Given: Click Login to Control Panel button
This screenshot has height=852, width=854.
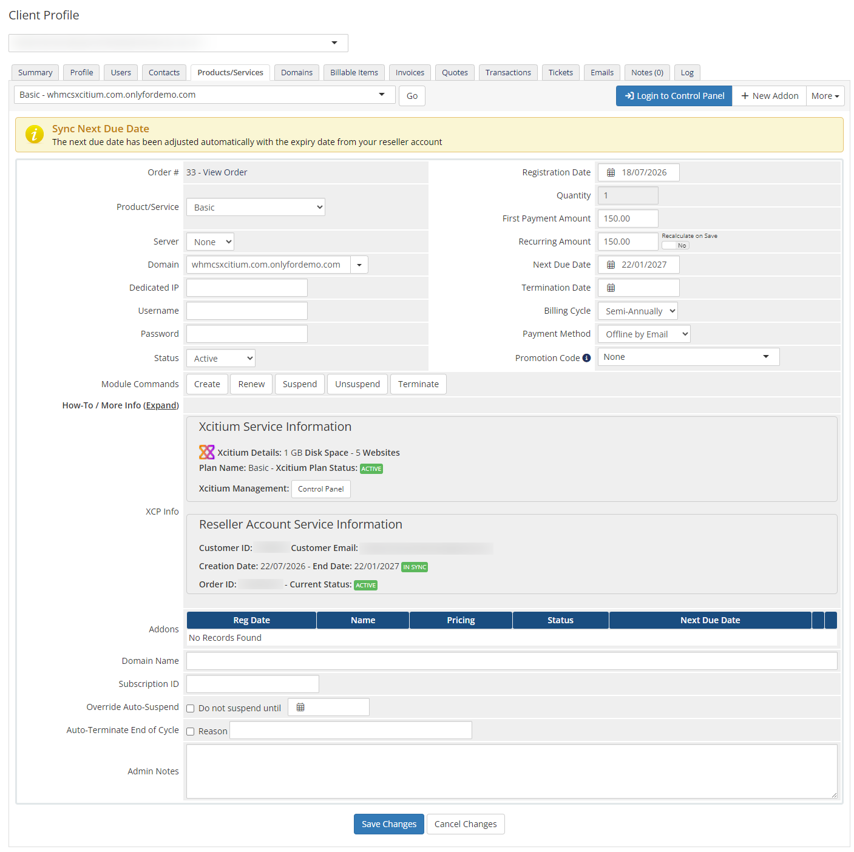Looking at the screenshot, I should (x=674, y=96).
